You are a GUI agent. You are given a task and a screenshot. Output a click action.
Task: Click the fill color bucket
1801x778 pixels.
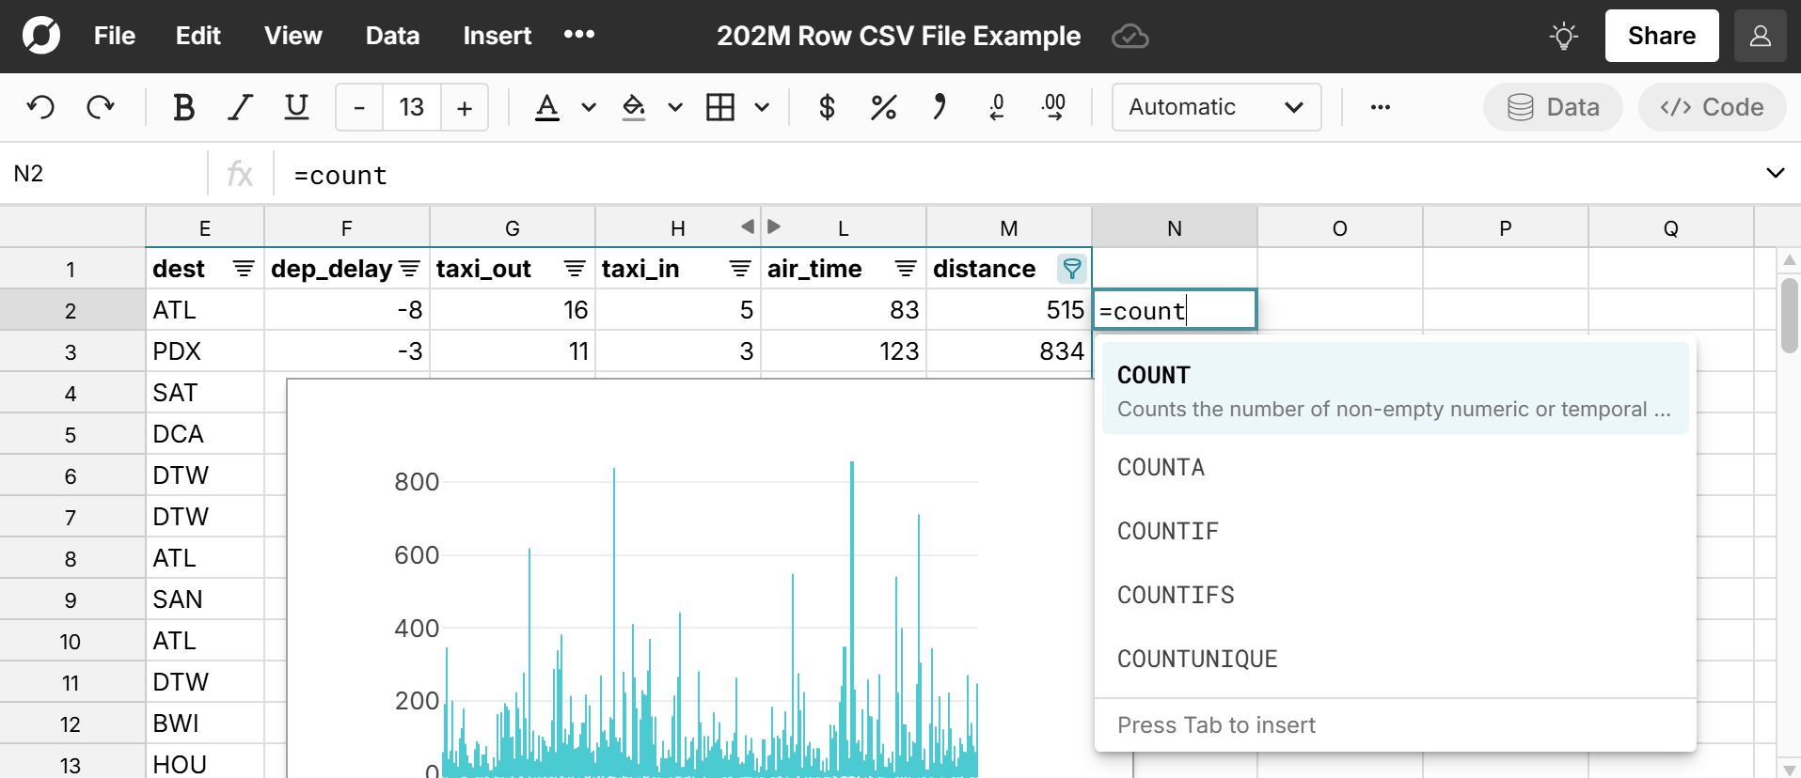pos(634,107)
